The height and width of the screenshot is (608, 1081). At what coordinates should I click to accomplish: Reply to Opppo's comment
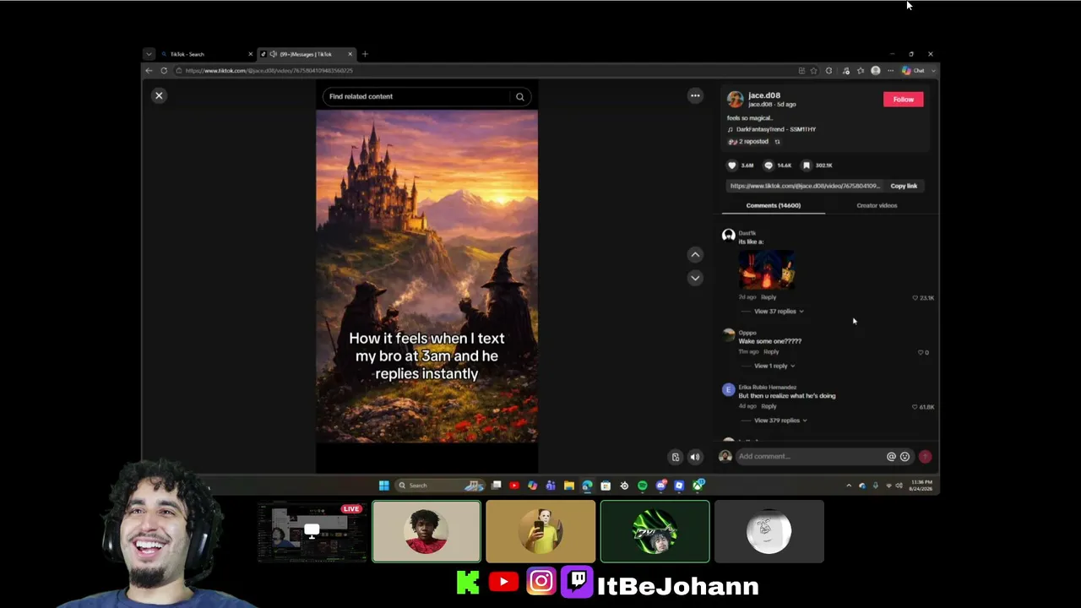(771, 351)
